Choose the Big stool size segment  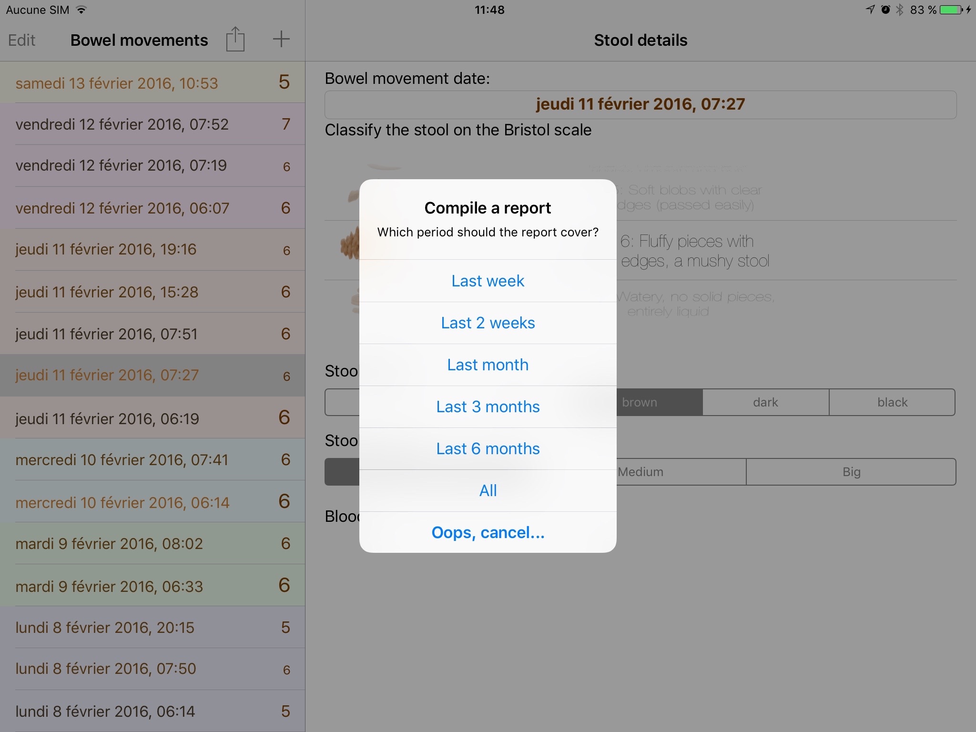pyautogui.click(x=851, y=472)
